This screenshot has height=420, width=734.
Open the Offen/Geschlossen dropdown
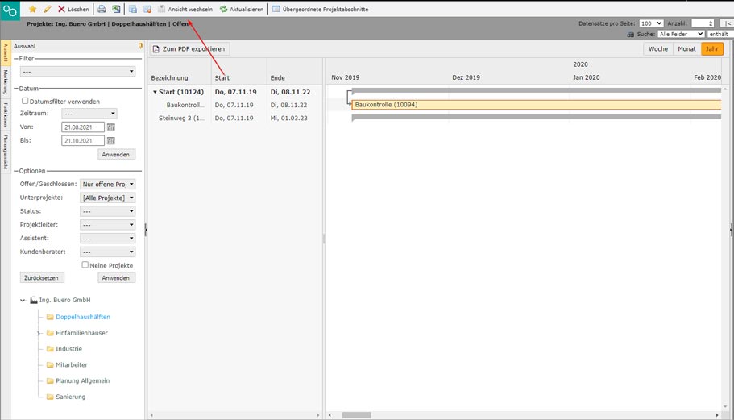click(108, 184)
